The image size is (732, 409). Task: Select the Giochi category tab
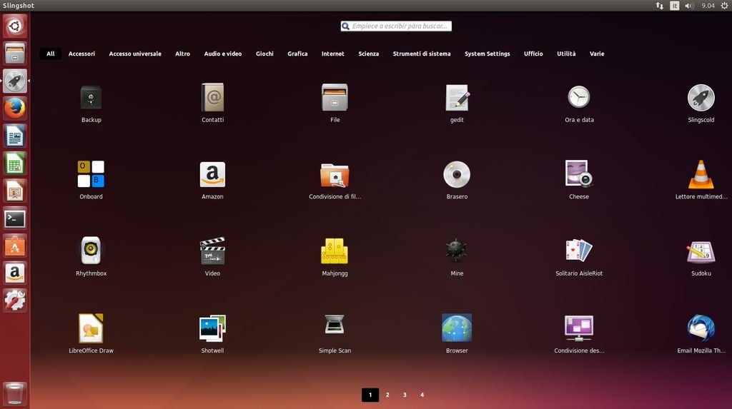pyautogui.click(x=264, y=54)
